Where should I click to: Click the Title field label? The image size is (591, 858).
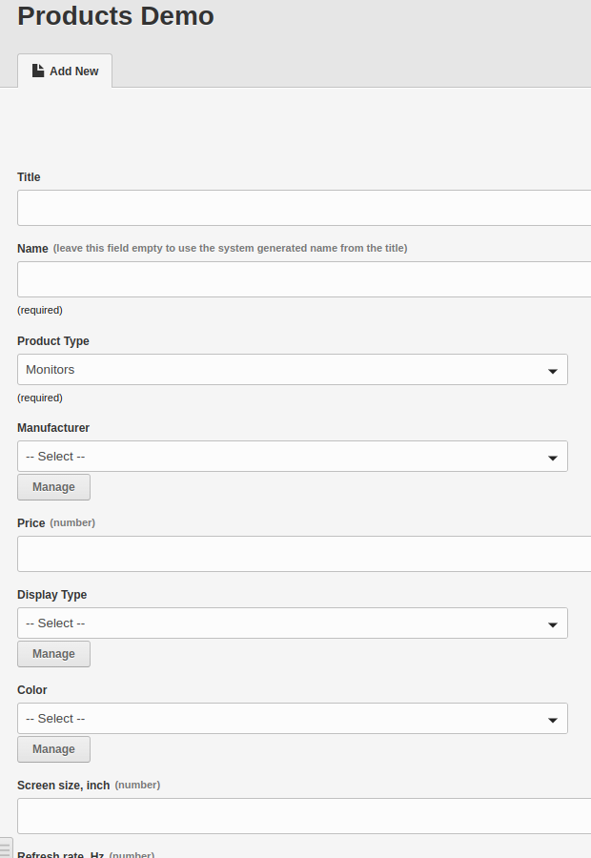point(29,177)
